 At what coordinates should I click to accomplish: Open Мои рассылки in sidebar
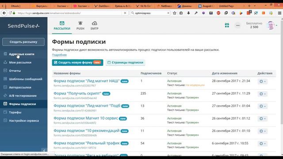20,62
